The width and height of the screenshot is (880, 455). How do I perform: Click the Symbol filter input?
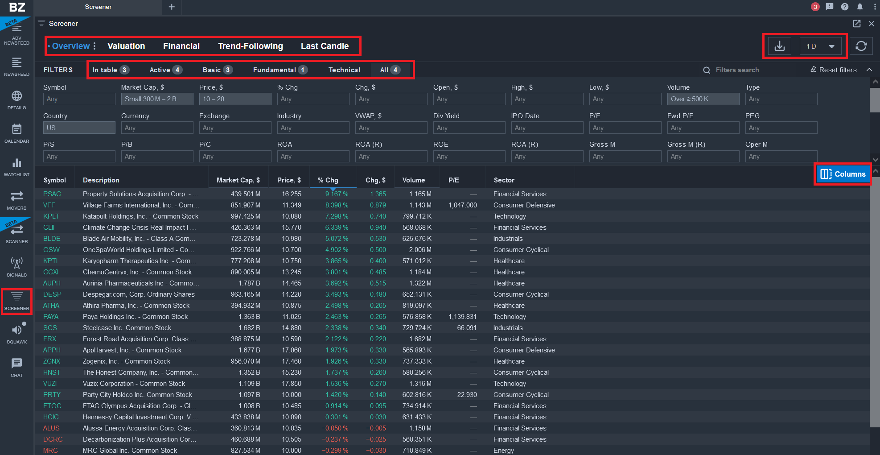point(79,99)
